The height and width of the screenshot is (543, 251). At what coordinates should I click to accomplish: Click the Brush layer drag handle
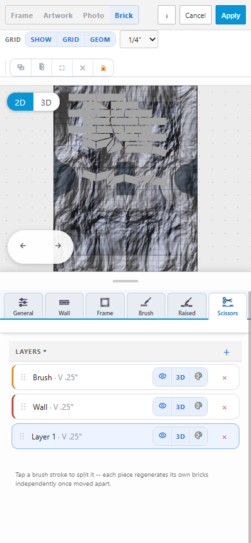click(x=23, y=377)
